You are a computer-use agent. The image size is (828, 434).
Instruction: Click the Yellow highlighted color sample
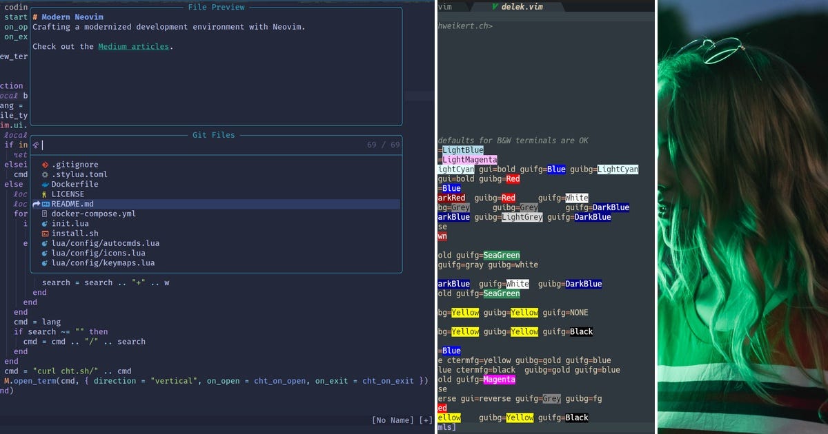point(464,312)
